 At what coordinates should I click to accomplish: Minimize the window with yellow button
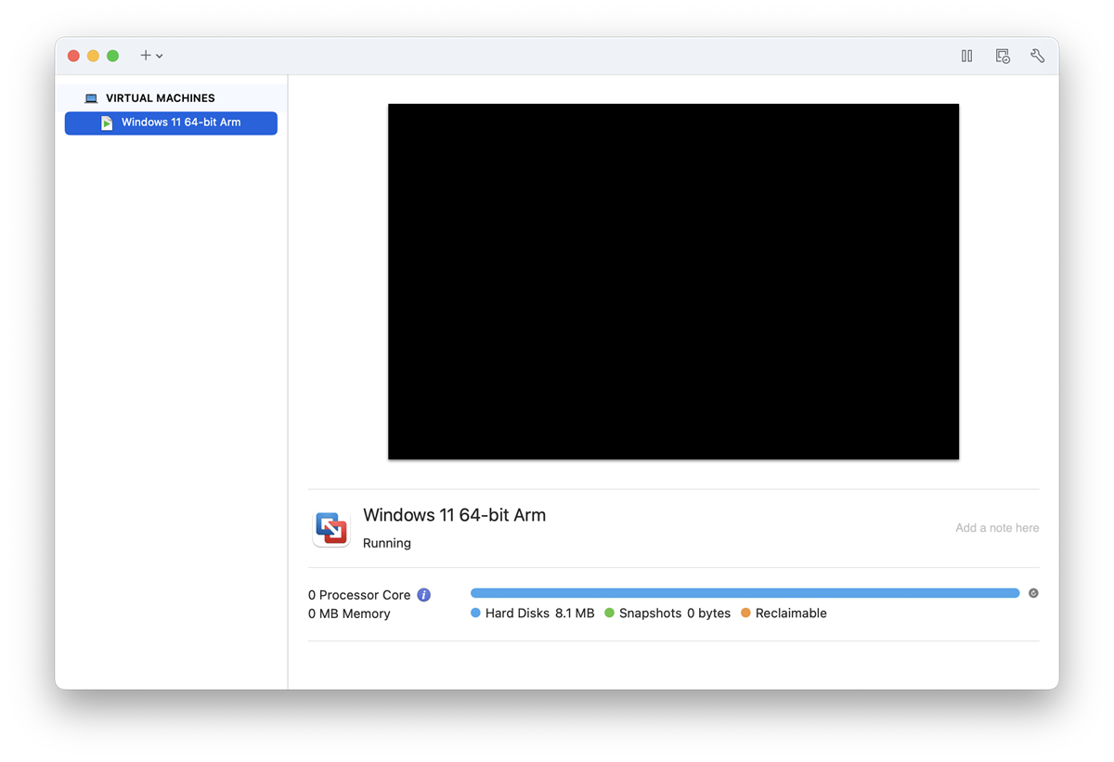[93, 56]
